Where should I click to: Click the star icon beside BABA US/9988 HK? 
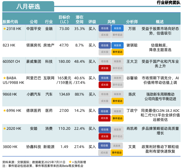[5, 78]
